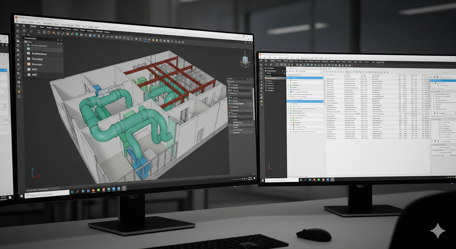Select the pen tool in the 3D window's tool strip
This screenshot has height=249, width=456.
[19, 69]
